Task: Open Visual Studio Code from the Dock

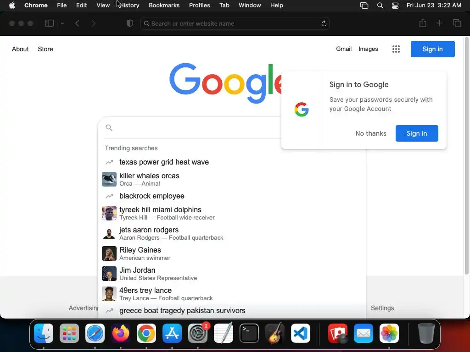Action: [x=301, y=333]
